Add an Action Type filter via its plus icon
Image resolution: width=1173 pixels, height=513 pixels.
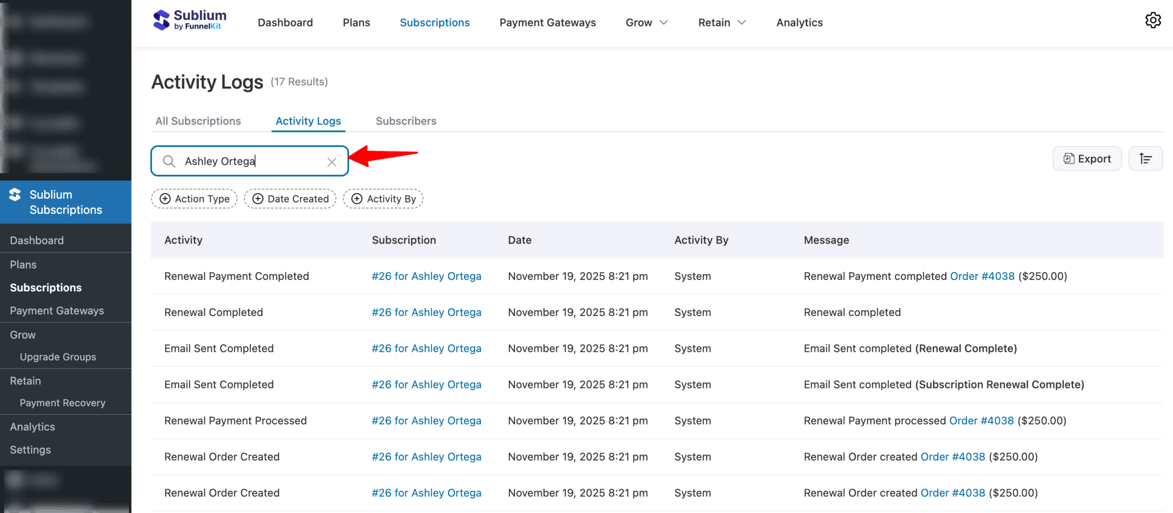(x=165, y=199)
